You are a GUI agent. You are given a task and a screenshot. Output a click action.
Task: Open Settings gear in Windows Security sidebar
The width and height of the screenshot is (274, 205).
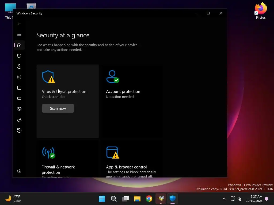click(x=19, y=171)
